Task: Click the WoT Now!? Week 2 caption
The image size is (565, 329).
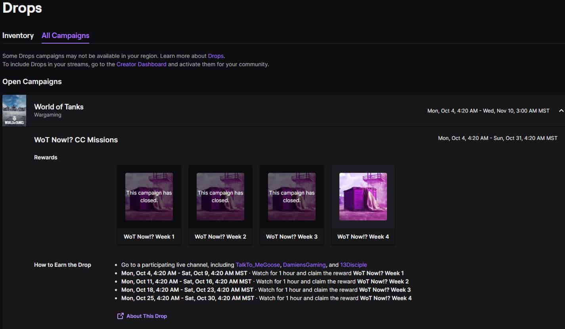Action: click(220, 237)
